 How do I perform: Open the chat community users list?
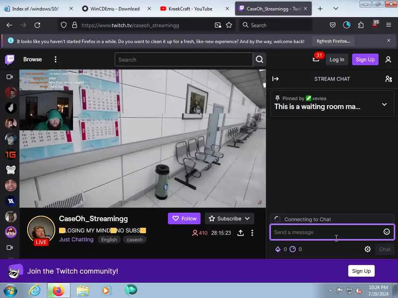pyautogui.click(x=388, y=79)
